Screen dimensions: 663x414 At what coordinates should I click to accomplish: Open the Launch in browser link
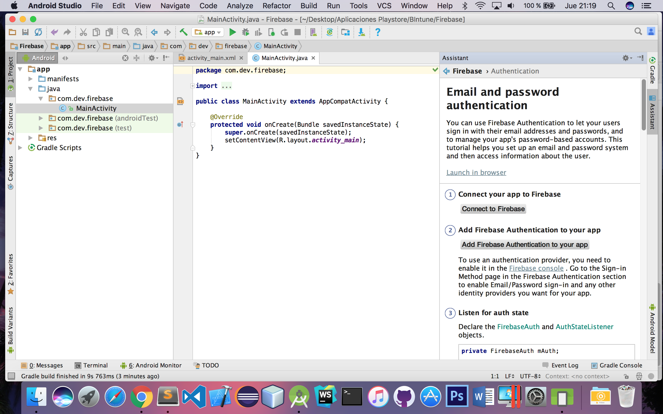[476, 173]
